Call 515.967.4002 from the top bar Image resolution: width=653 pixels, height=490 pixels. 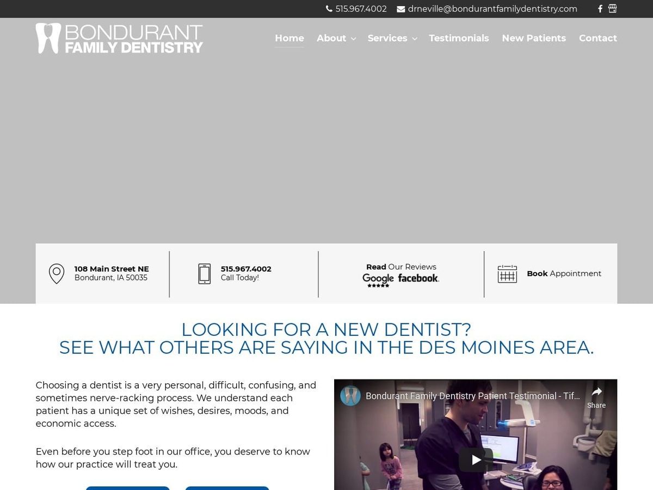click(361, 9)
